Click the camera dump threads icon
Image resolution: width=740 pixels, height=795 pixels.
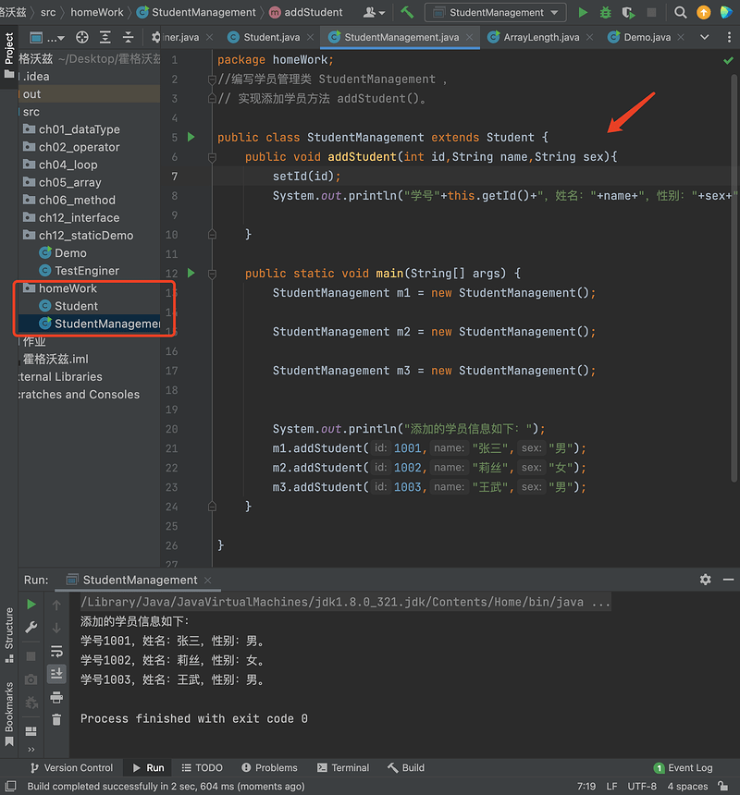pyautogui.click(x=31, y=679)
